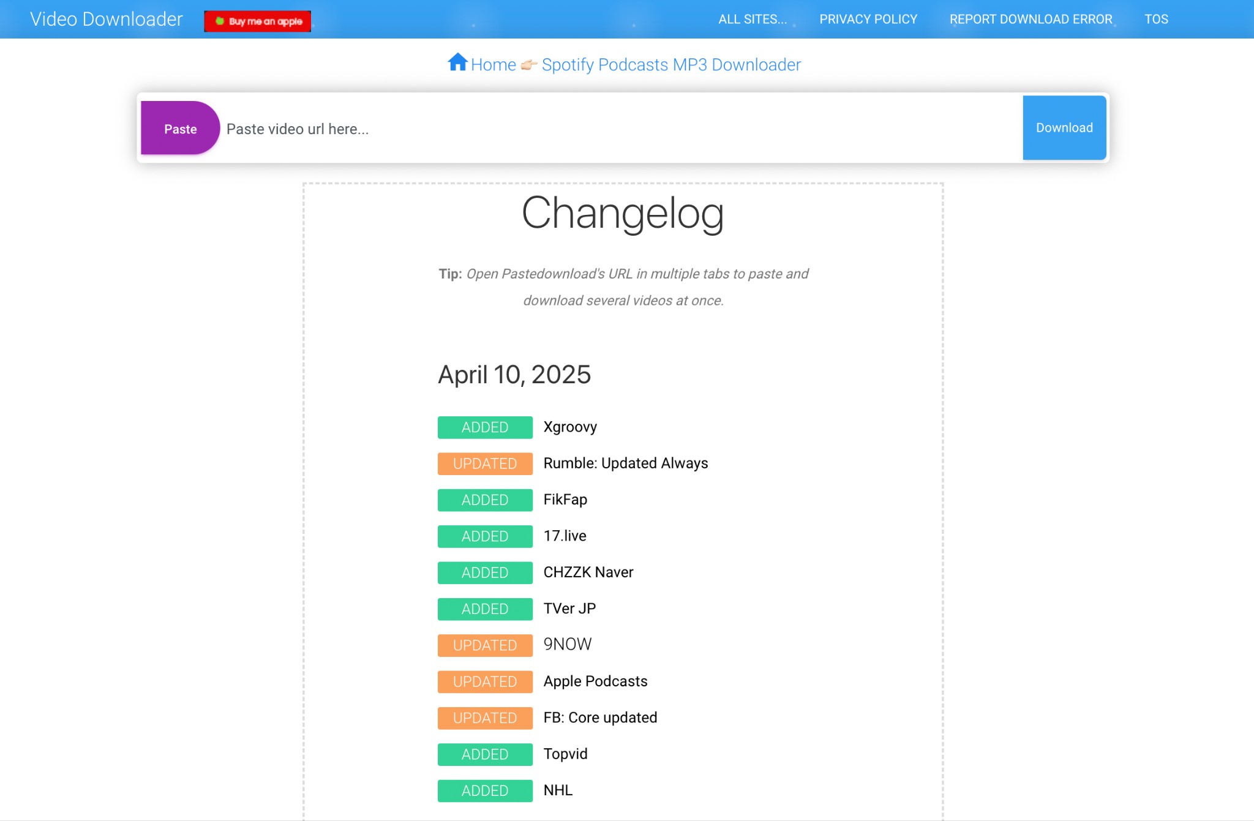
Task: Click the pointing hand icon in breadcrumb
Action: 529,65
